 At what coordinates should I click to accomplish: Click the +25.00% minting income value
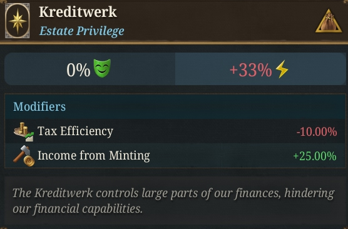tap(315, 156)
